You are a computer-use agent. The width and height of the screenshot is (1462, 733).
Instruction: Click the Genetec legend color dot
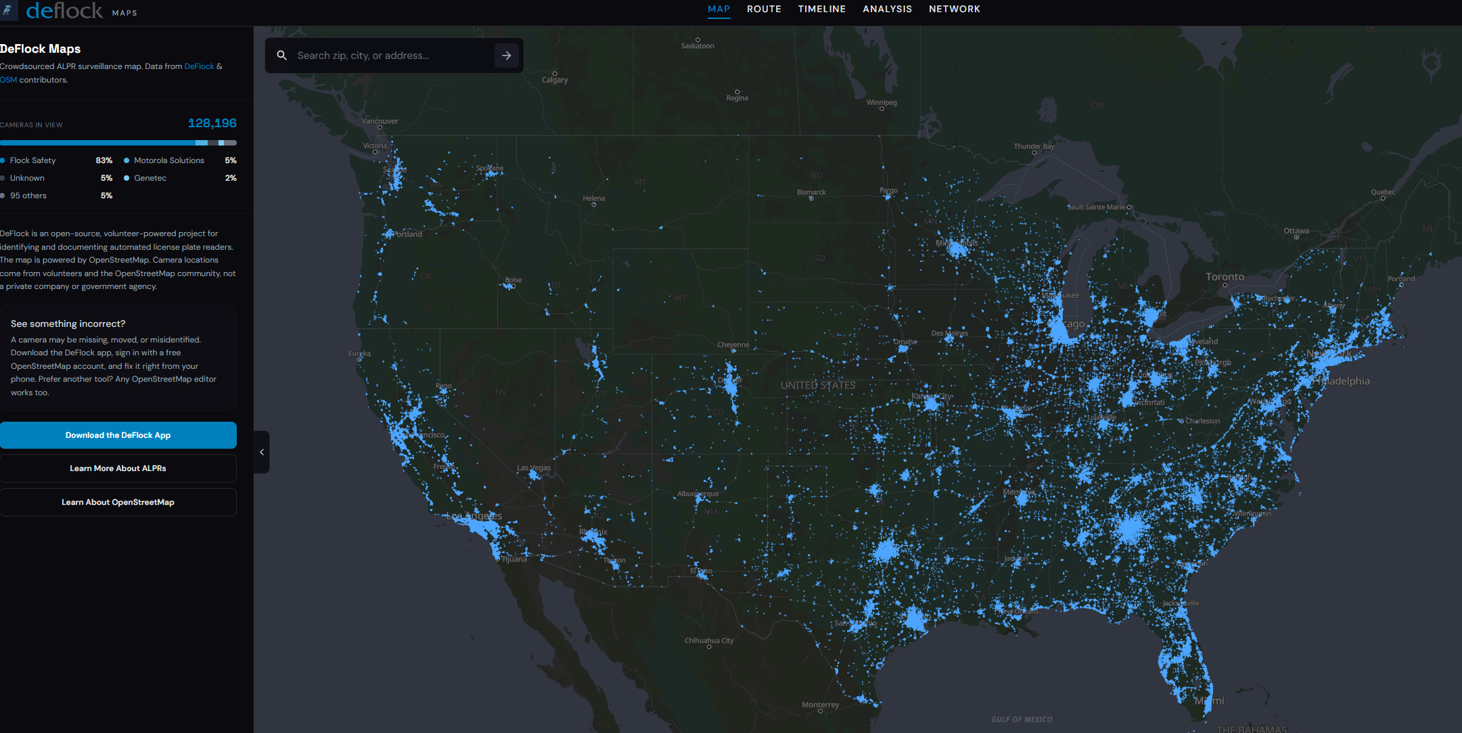click(x=127, y=178)
